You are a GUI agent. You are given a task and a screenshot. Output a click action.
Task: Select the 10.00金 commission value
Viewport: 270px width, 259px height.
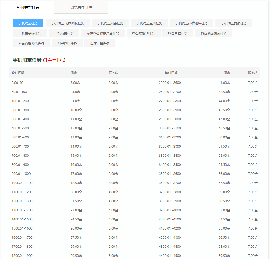pyautogui.click(x=76, y=110)
